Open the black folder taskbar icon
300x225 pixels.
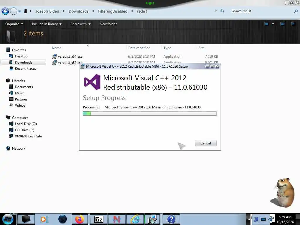point(26,219)
